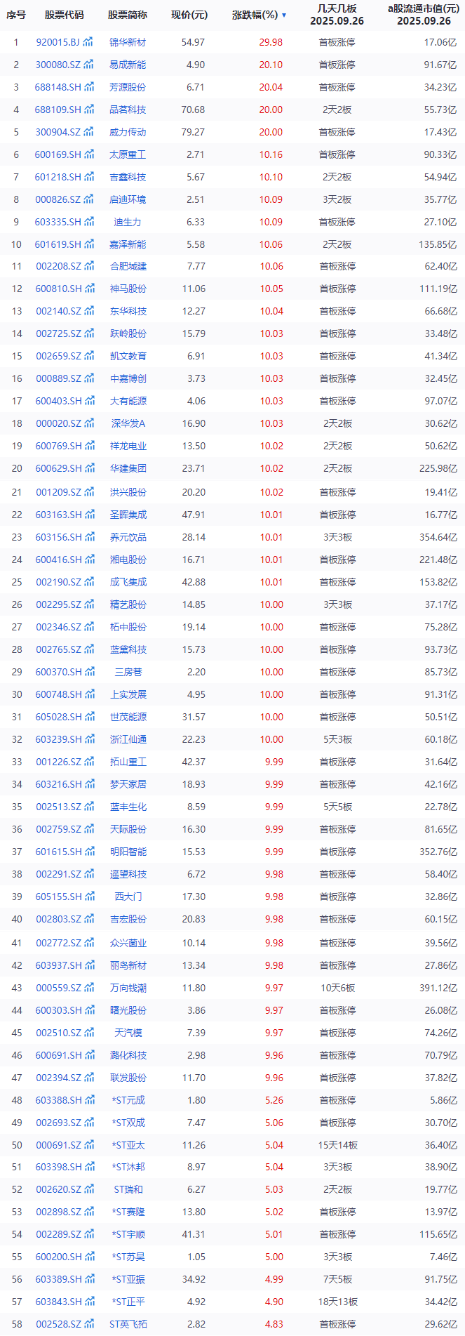The width and height of the screenshot is (465, 1336).
Task: Open stock name link *ST亚太
Action: point(128,1145)
